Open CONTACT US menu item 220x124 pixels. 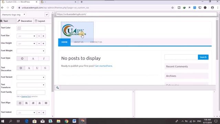click(96, 42)
